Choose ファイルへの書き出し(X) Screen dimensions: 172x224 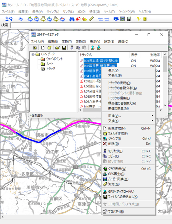pos(129,197)
